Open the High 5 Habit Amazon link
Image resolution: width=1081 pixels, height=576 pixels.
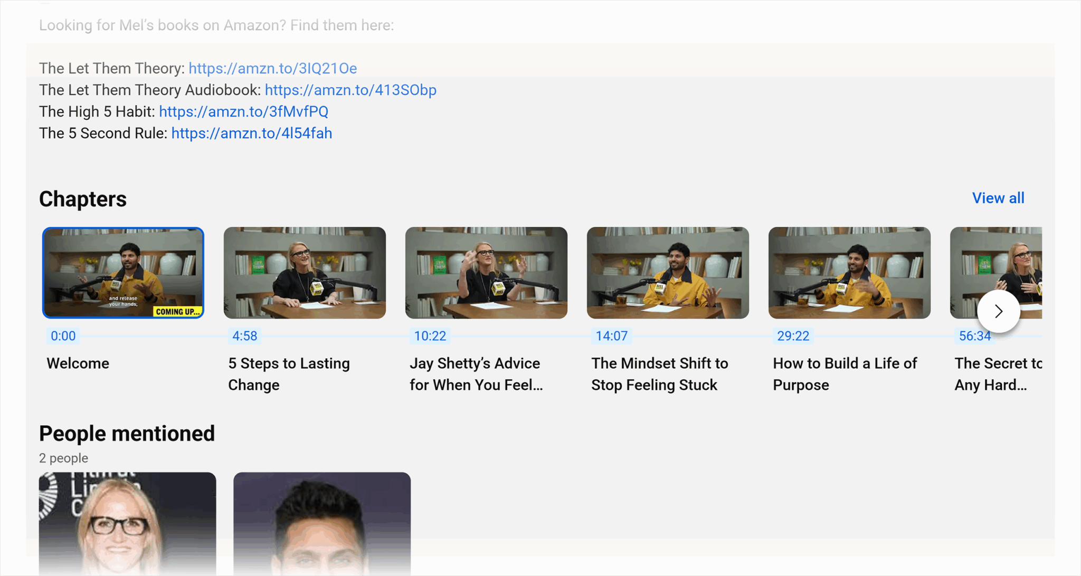point(243,111)
